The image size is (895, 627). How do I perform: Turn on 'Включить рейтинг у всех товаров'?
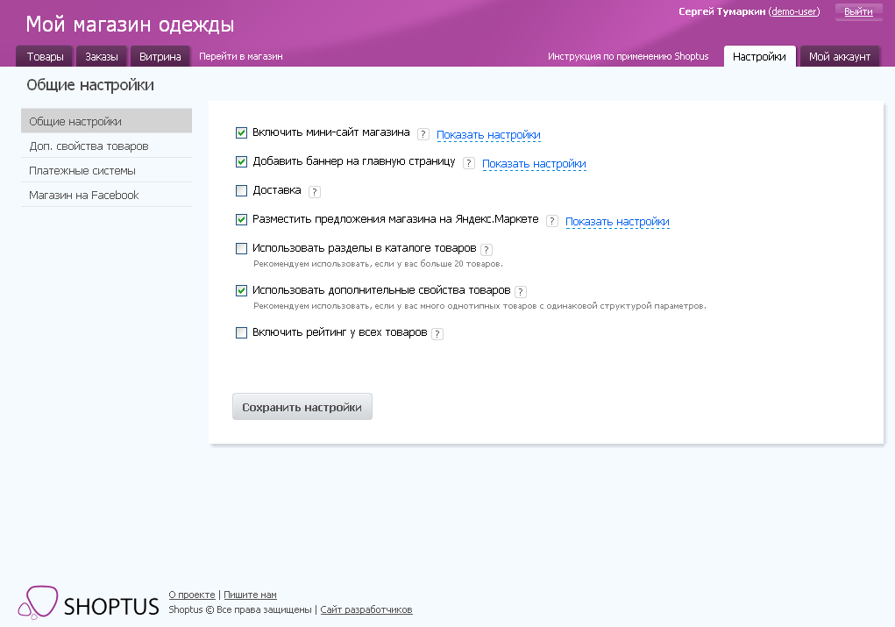241,333
